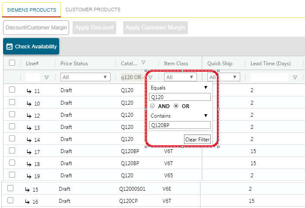Check the box for line 13
305x208 pixels.
pyautogui.click(x=12, y=126)
